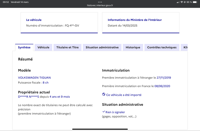Tap the histovec.interieur.gouv.fr address bar
200x131 pixels.
(x=100, y=5)
